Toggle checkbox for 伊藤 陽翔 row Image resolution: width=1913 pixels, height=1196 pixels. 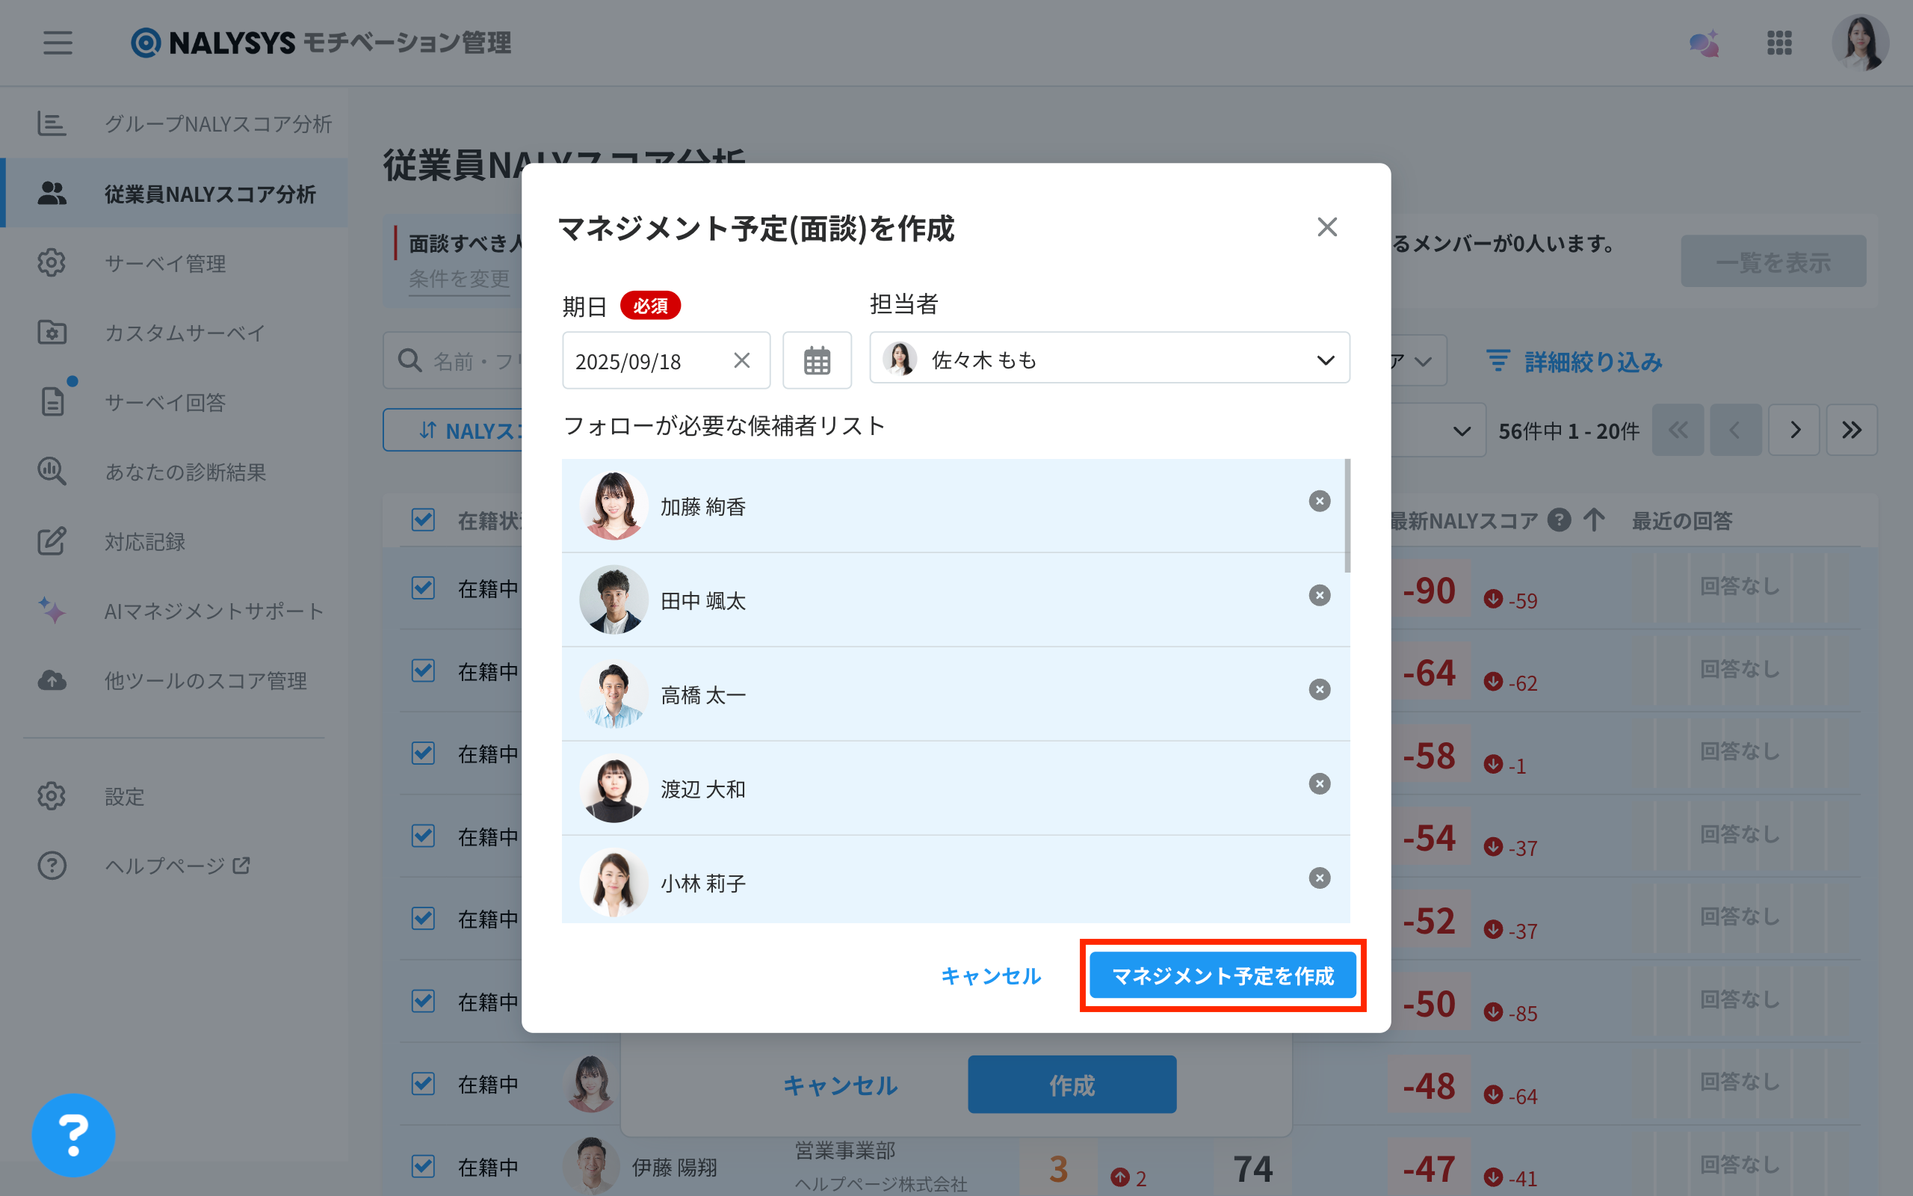click(423, 1166)
